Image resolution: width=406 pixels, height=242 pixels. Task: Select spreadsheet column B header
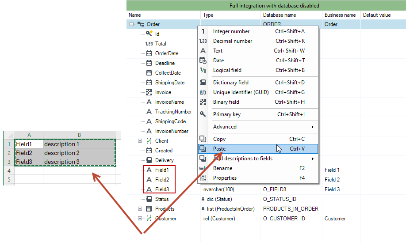[x=79, y=135]
